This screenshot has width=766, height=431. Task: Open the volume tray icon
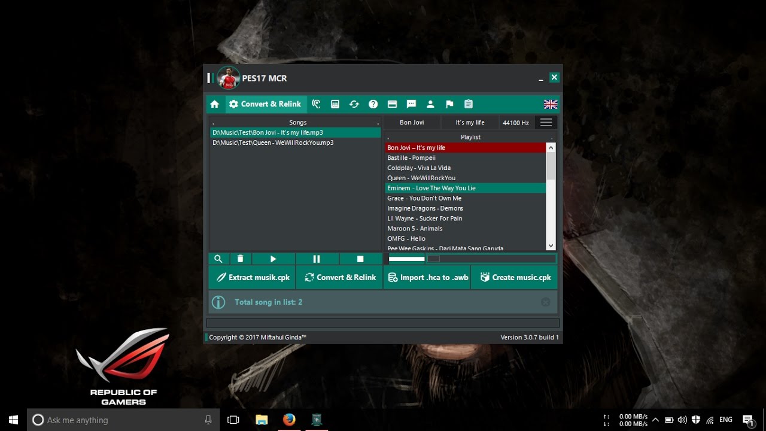[682, 420]
